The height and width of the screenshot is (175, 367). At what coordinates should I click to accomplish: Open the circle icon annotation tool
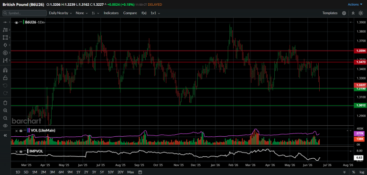pyautogui.click(x=5, y=53)
